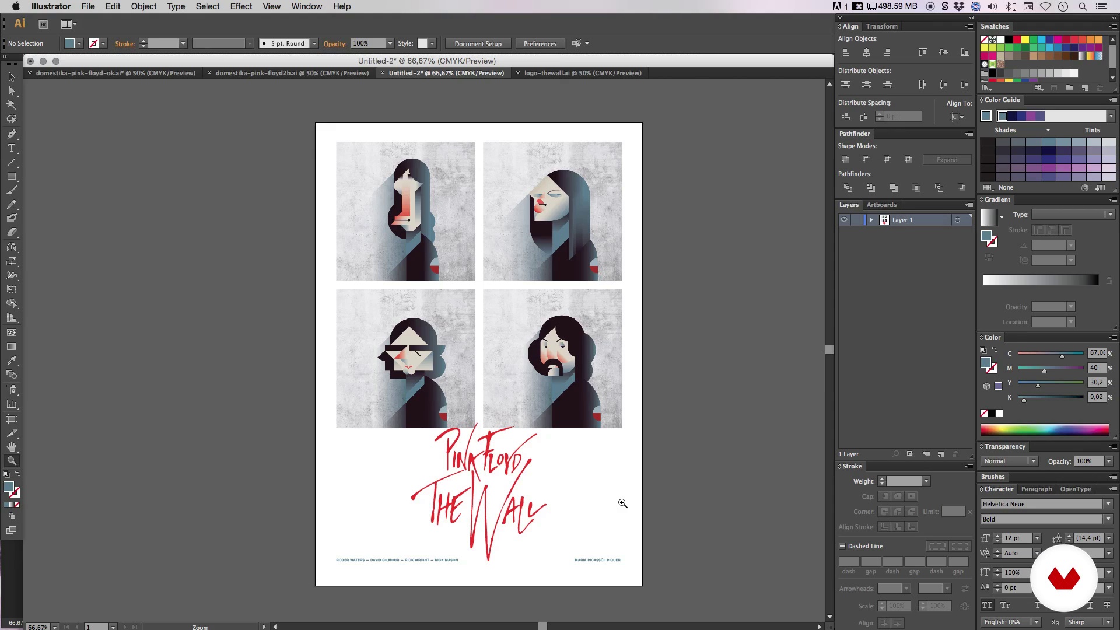Expand Layer 1 disclosure triangle
The height and width of the screenshot is (630, 1120).
click(871, 220)
